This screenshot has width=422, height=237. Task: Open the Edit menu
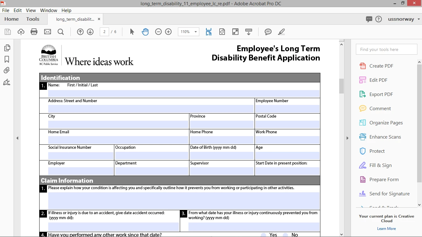tap(18, 10)
